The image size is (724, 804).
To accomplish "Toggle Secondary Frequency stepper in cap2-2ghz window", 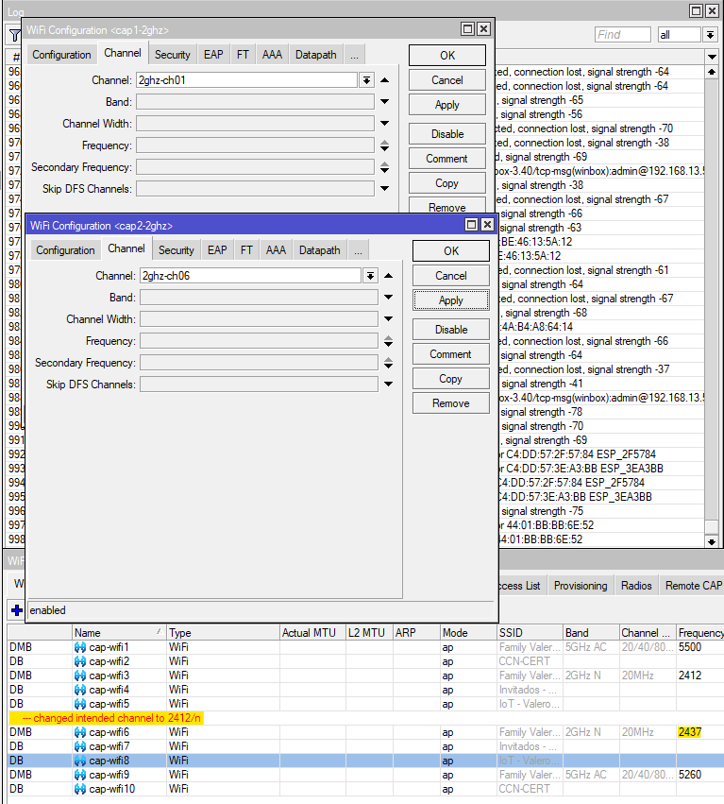I will point(388,363).
